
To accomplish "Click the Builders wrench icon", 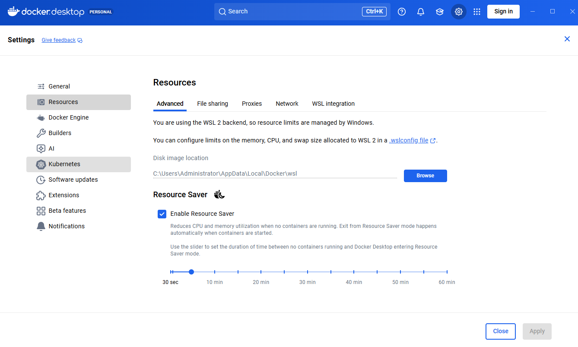I will coord(41,133).
